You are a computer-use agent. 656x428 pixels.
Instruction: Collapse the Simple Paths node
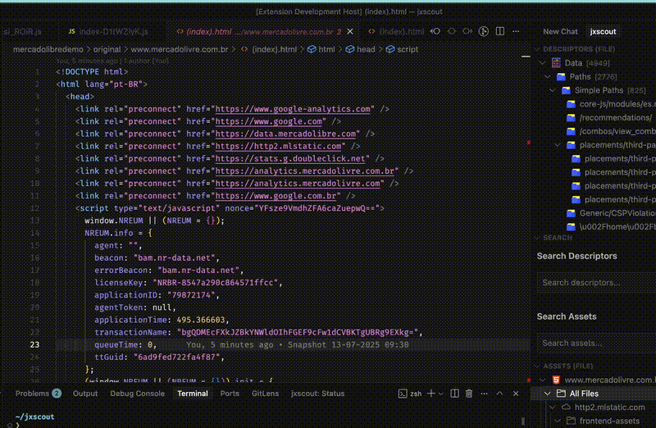553,90
